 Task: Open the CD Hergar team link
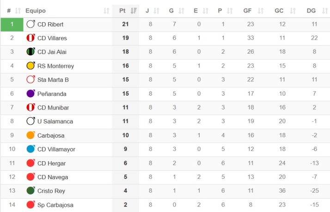(x=51, y=163)
